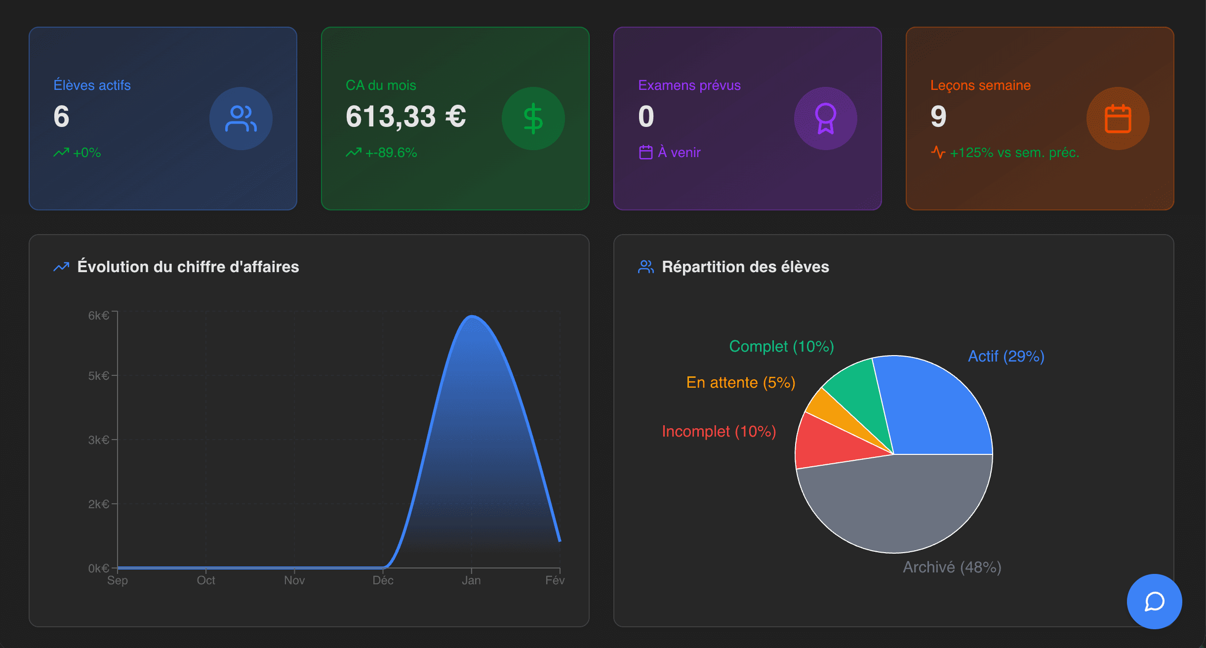Select the activity icon beside +125% vs sem. préc.

939,153
